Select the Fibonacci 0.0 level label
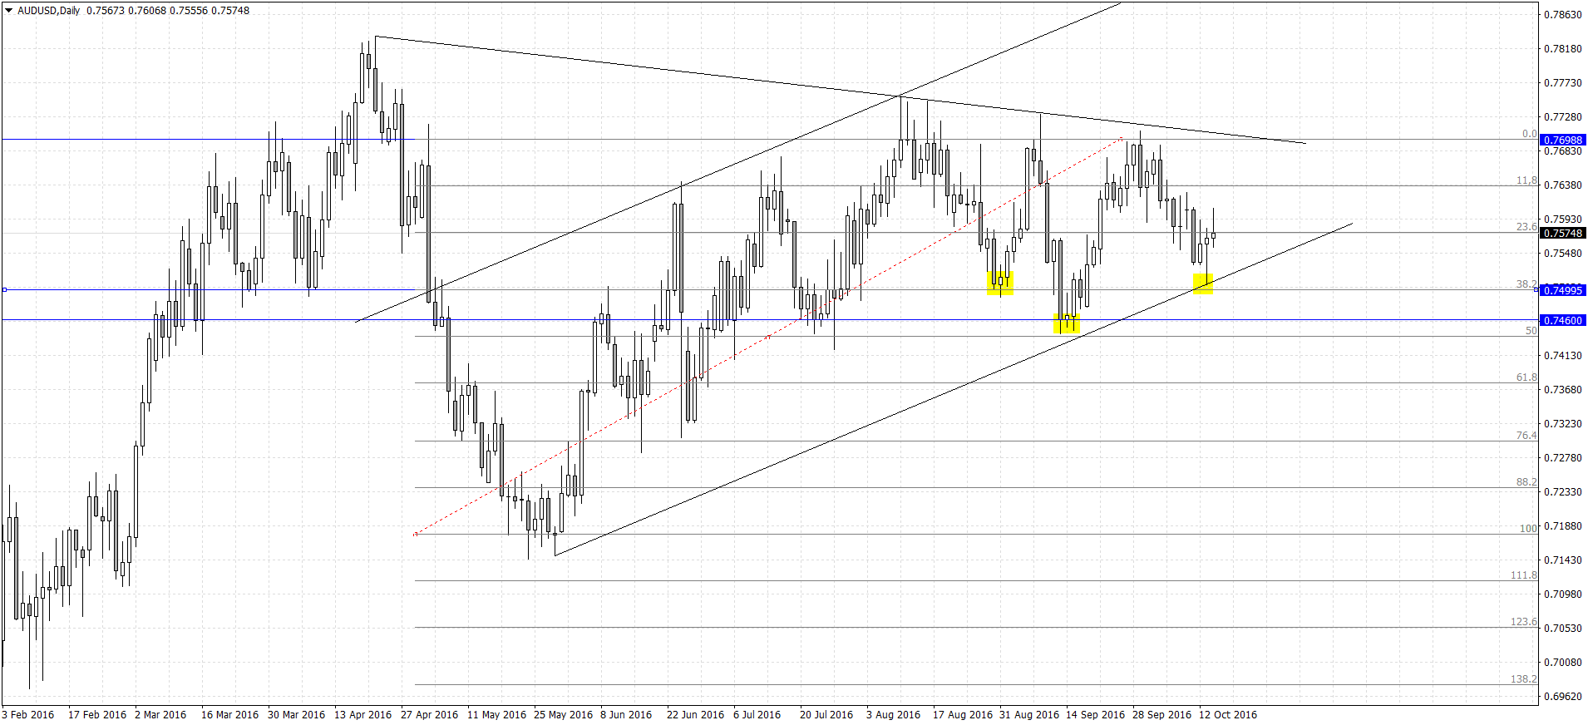 tap(1529, 134)
